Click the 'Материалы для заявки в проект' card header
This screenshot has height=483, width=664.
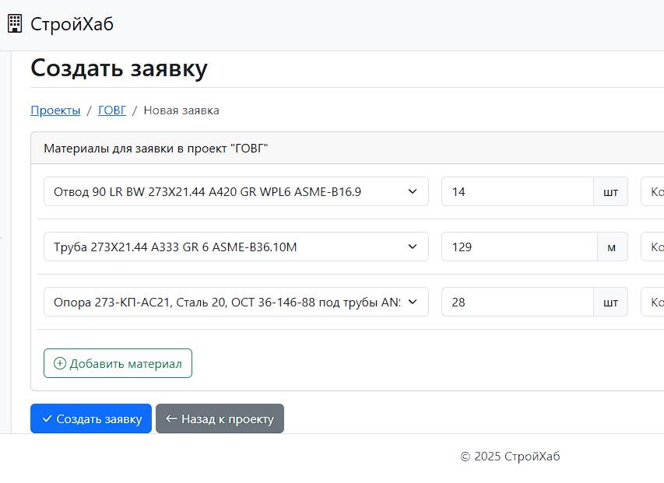pyautogui.click(x=347, y=148)
